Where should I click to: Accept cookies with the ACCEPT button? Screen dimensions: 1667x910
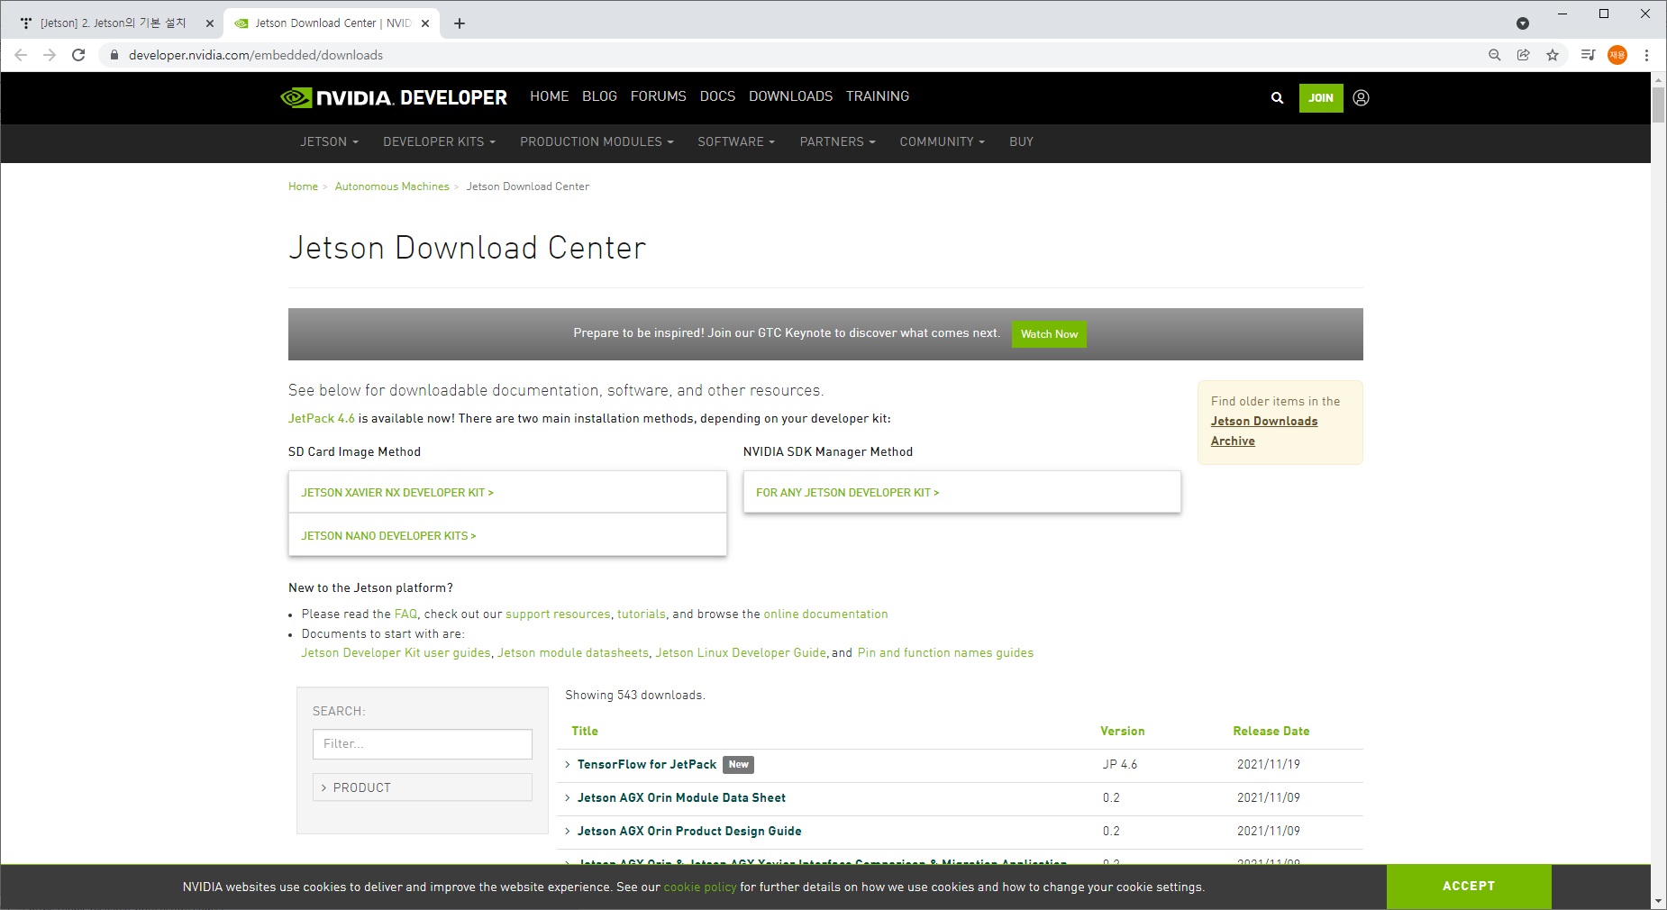(x=1469, y=886)
